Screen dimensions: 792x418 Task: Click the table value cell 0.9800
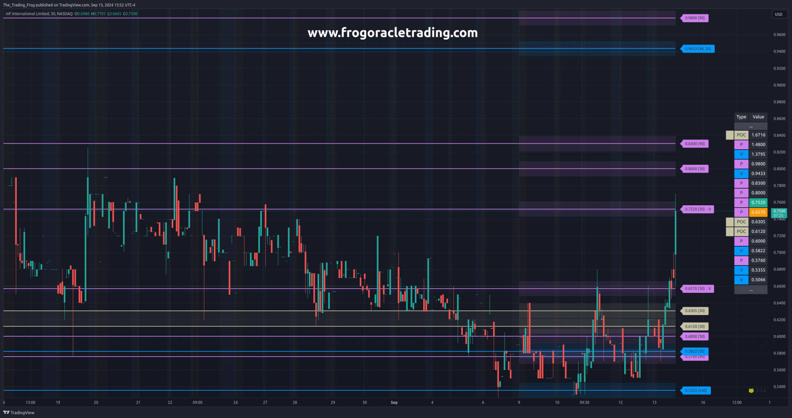click(x=758, y=164)
